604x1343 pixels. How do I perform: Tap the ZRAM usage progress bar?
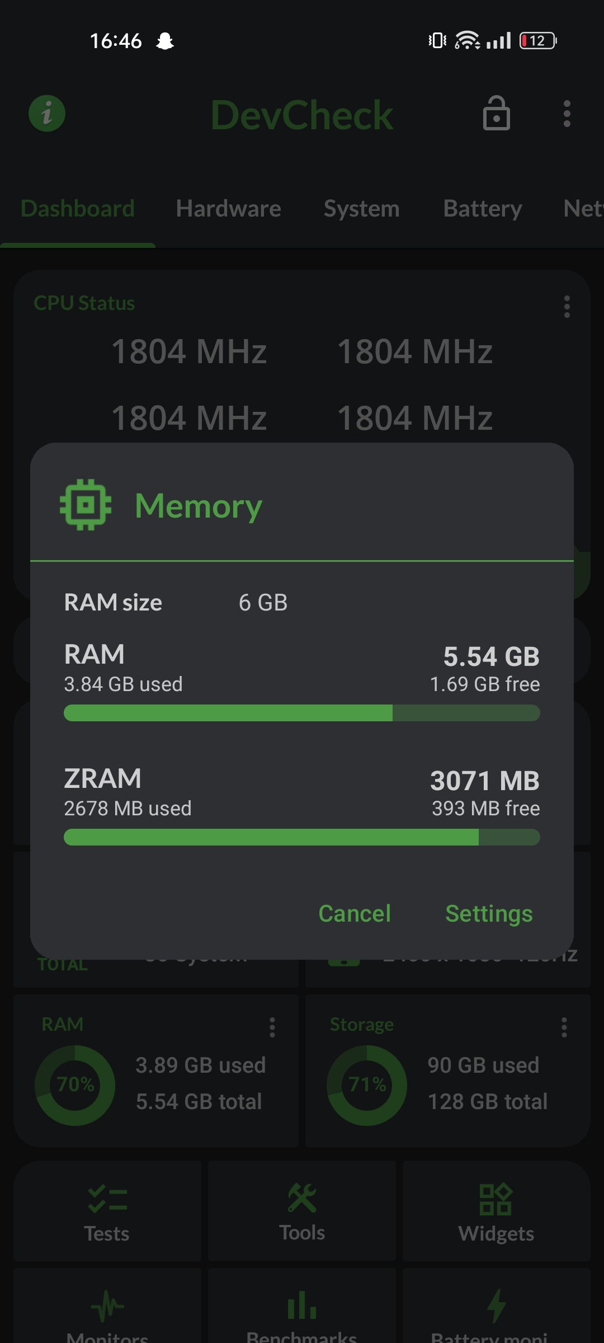(302, 837)
